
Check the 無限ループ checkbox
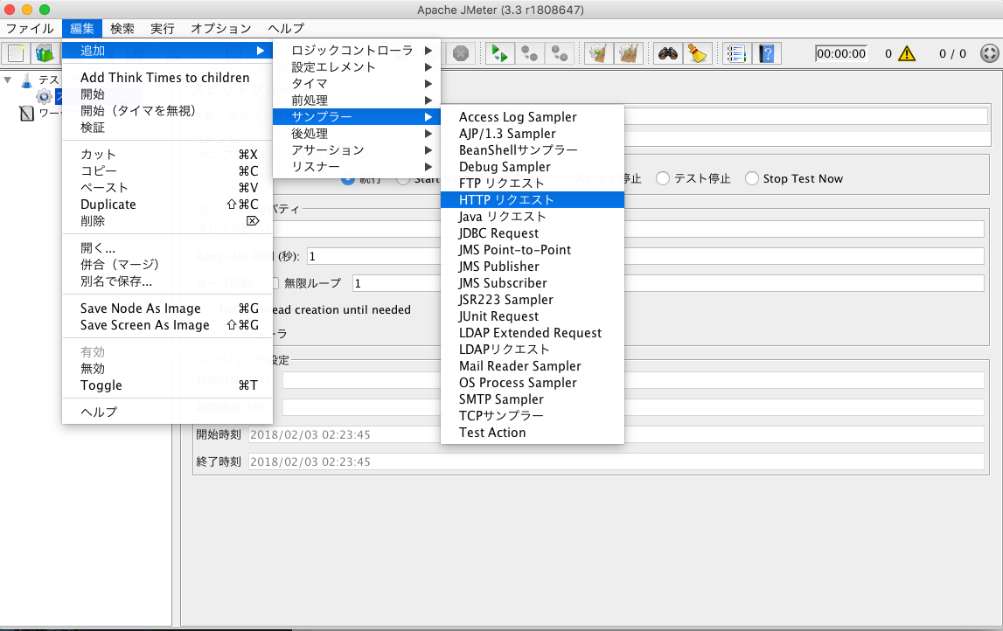point(273,283)
